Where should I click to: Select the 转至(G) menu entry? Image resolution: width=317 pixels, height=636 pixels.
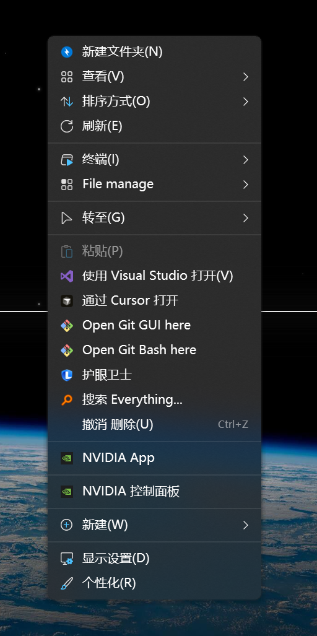coord(154,218)
